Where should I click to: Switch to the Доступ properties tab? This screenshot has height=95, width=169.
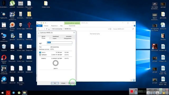click(x=43, y=36)
